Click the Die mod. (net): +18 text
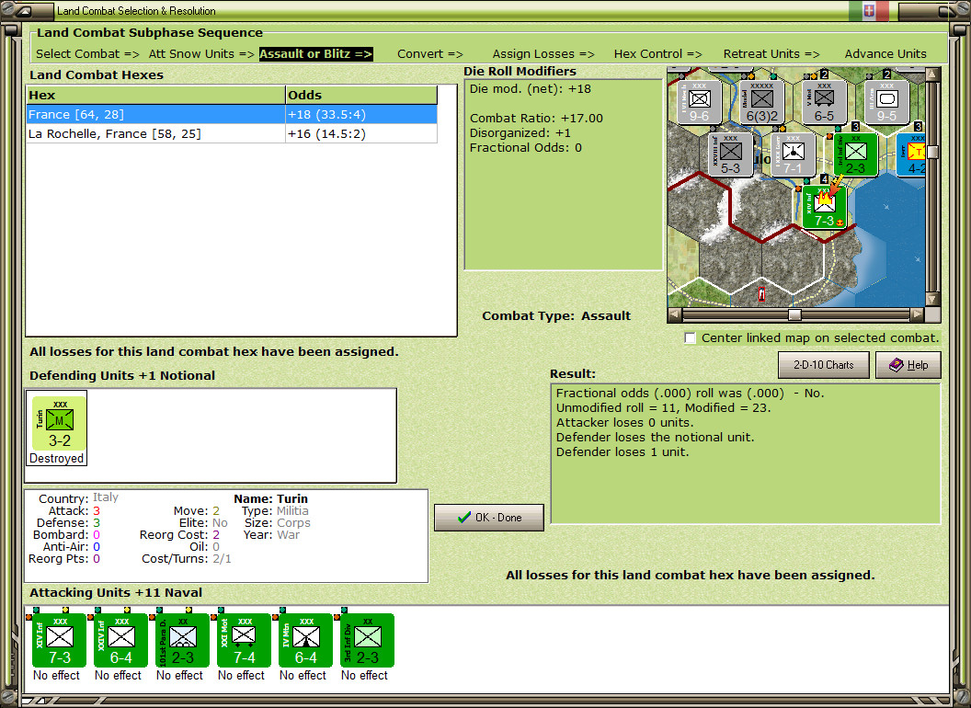This screenshot has width=971, height=708. [530, 88]
